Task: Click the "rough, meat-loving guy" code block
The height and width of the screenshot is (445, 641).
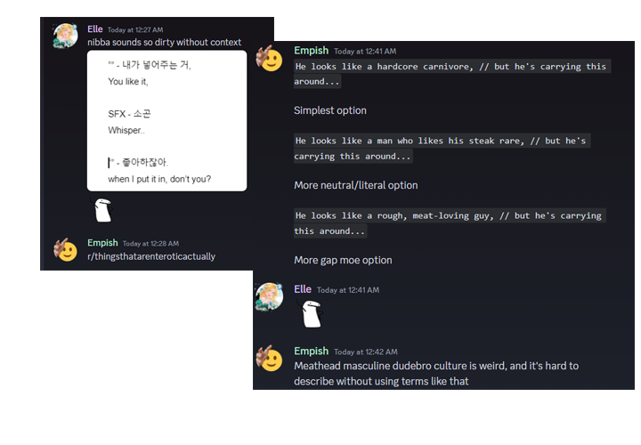Action: [448, 223]
